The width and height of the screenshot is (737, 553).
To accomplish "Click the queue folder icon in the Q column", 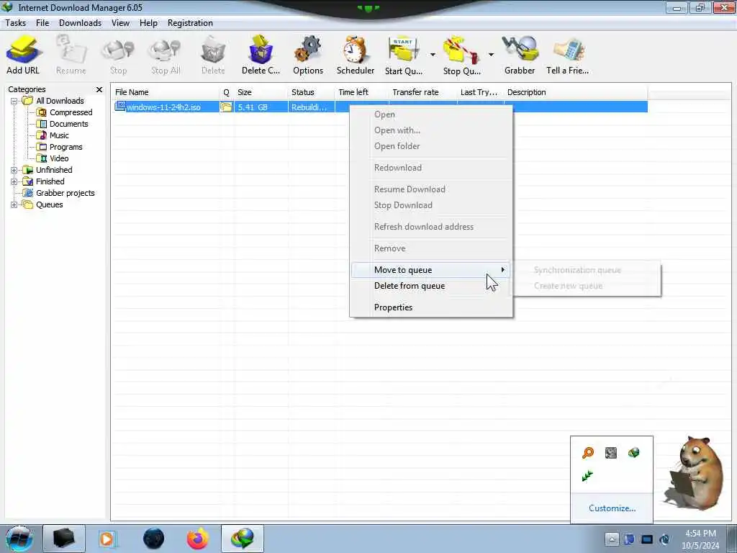I will coord(226,107).
